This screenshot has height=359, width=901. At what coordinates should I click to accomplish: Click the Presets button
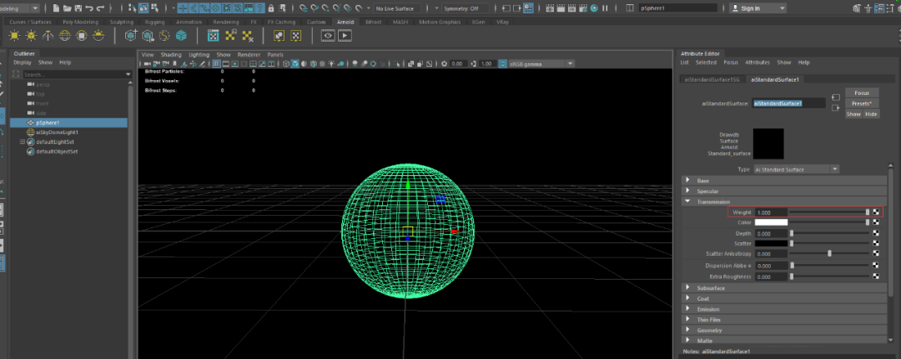[x=862, y=103]
